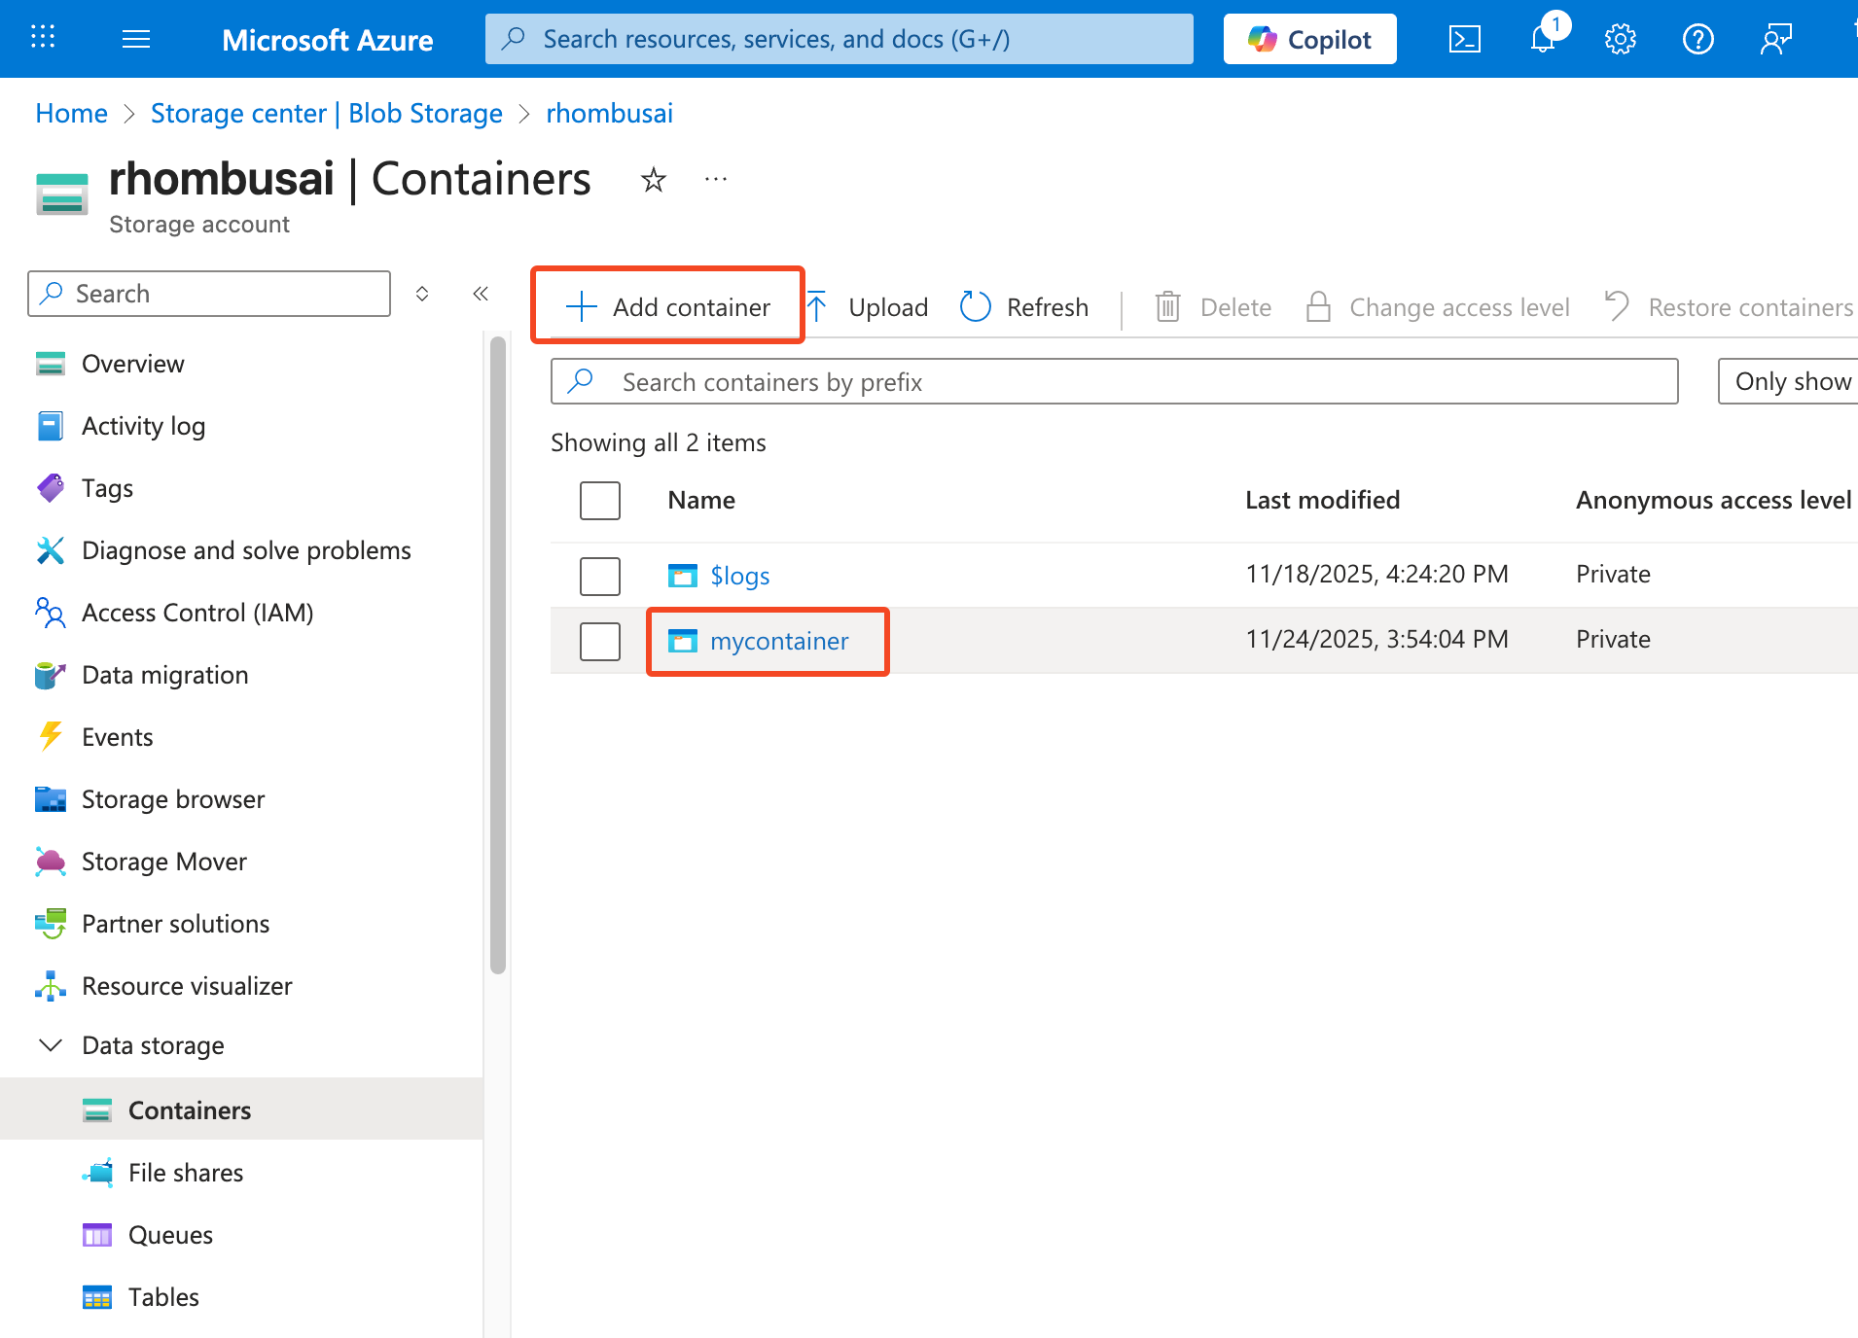This screenshot has width=1858, height=1338.
Task: Collapse the left navigation pane
Action: tap(481, 294)
